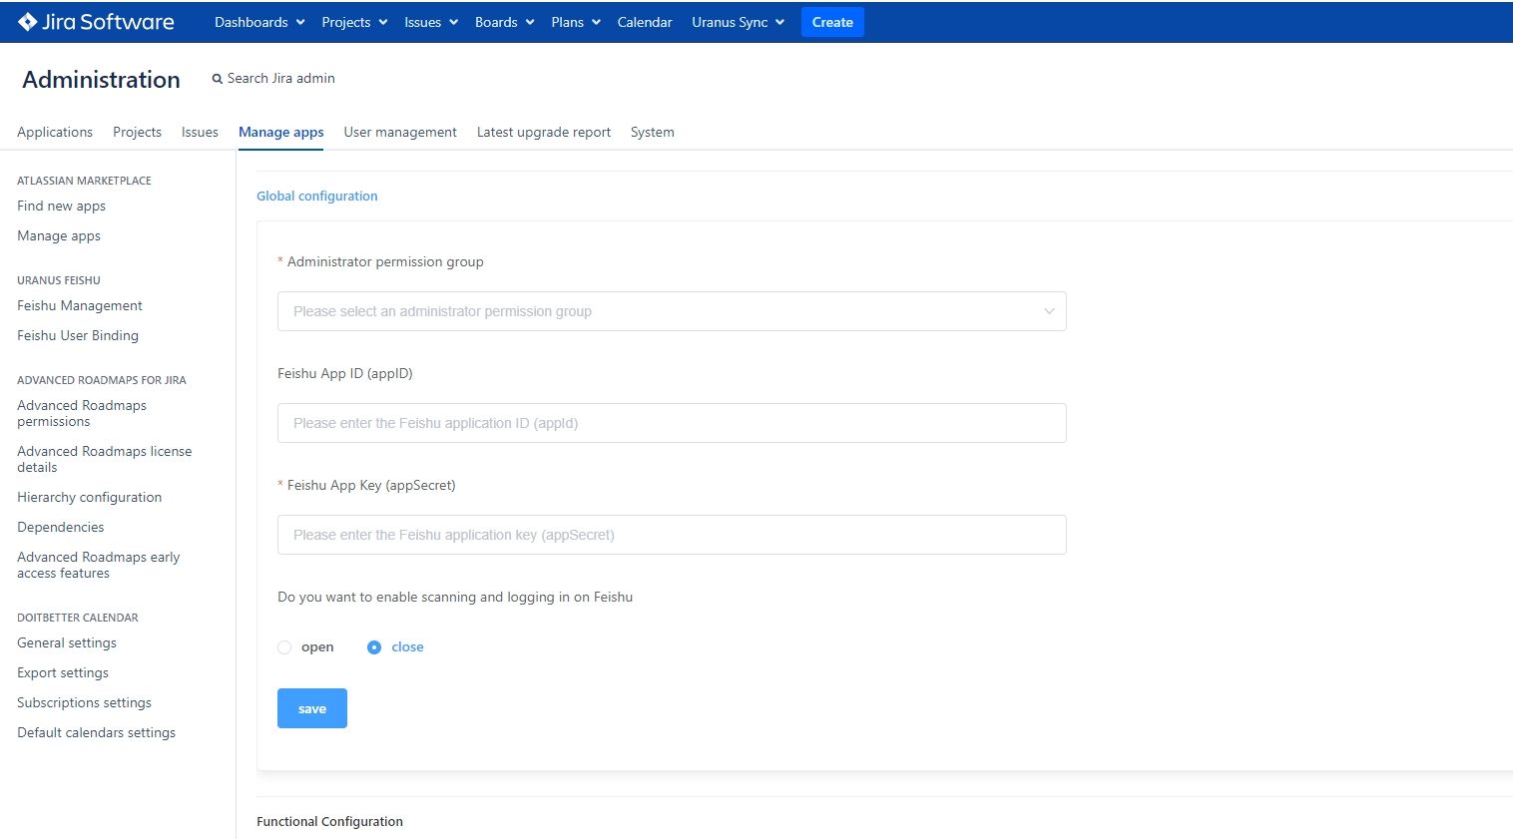The height and width of the screenshot is (839, 1513).
Task: Click the Functional Configuration heading
Action: click(x=329, y=821)
